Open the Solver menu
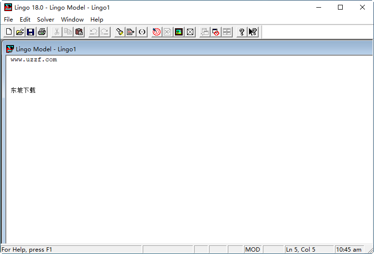Screen dimensions: 374x254 coord(46,20)
